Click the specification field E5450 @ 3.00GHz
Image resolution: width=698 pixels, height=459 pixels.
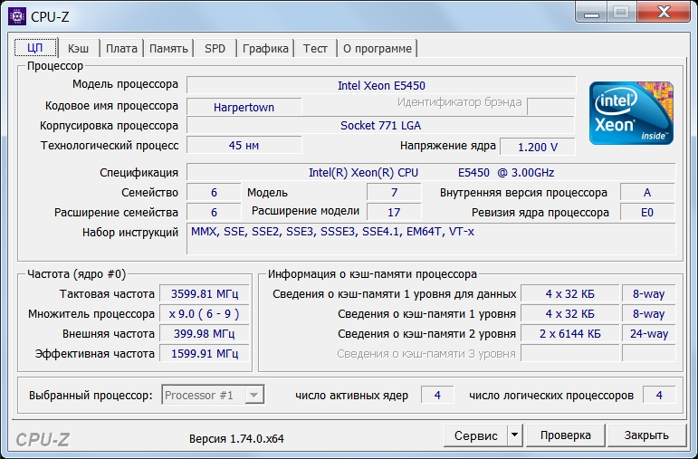[431, 172]
